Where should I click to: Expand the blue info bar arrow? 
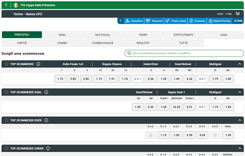120,21
